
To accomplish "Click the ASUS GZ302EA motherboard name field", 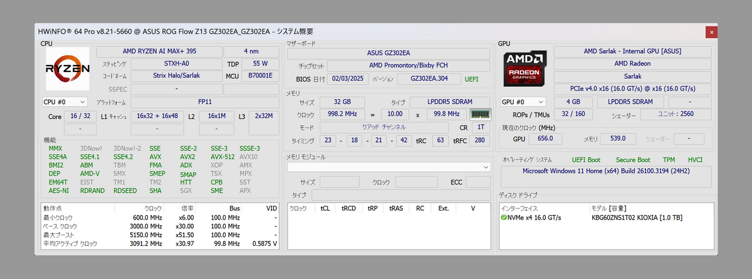I will [388, 53].
